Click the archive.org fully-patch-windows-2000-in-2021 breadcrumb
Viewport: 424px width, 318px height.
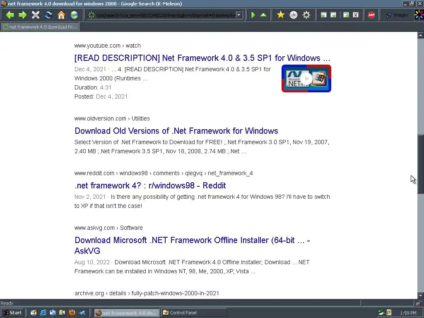coord(147,293)
